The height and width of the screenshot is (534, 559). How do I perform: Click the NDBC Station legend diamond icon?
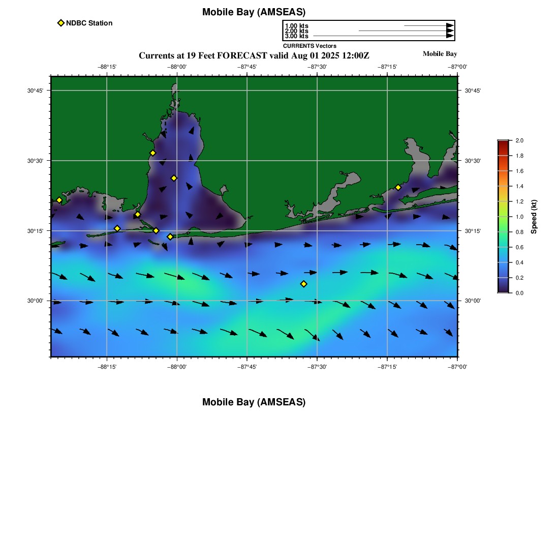(x=61, y=23)
